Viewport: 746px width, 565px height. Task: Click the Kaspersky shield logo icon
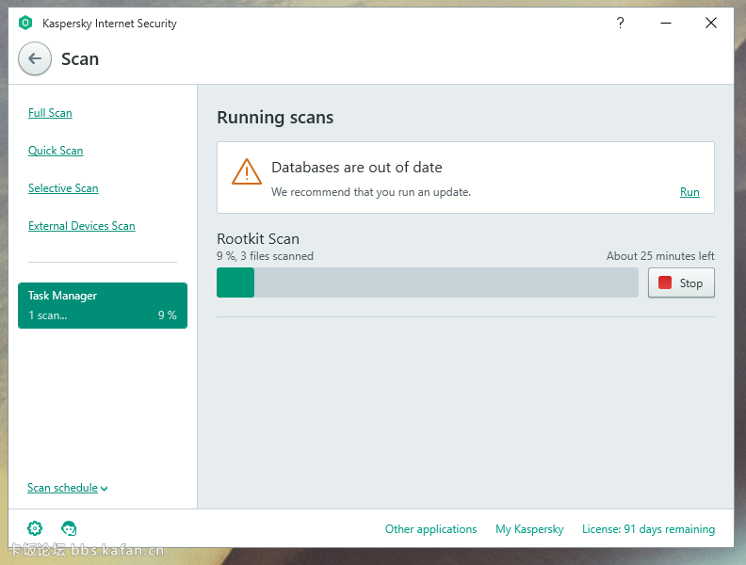pos(25,23)
